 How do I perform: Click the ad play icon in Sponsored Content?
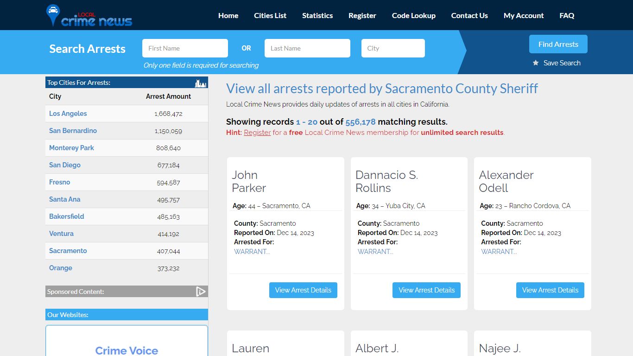201,292
